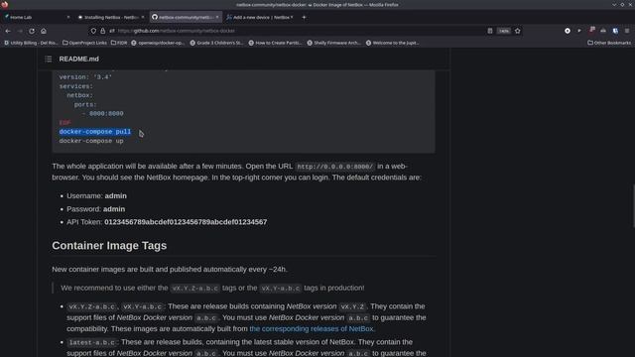Close the Home Lab tab

(68, 17)
